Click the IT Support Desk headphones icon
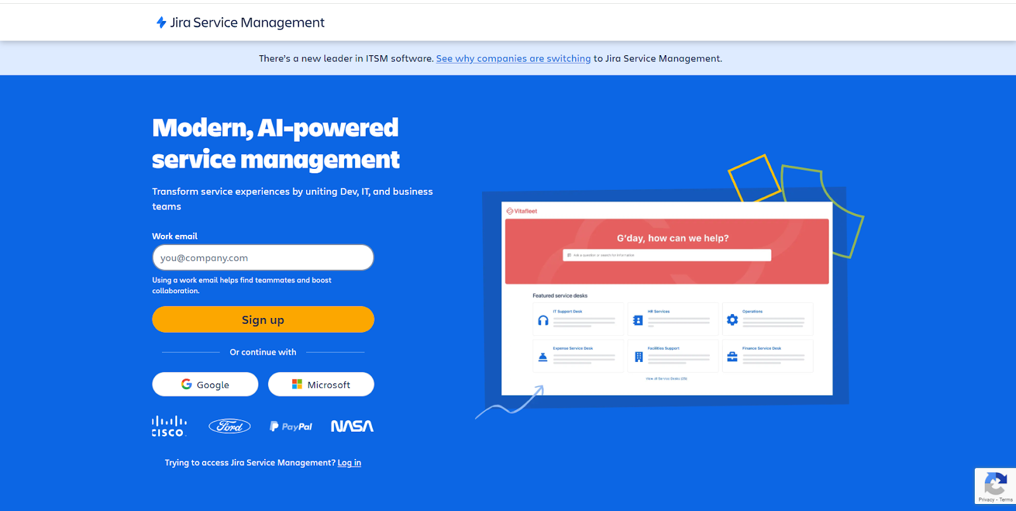This screenshot has width=1016, height=511. [x=543, y=321]
